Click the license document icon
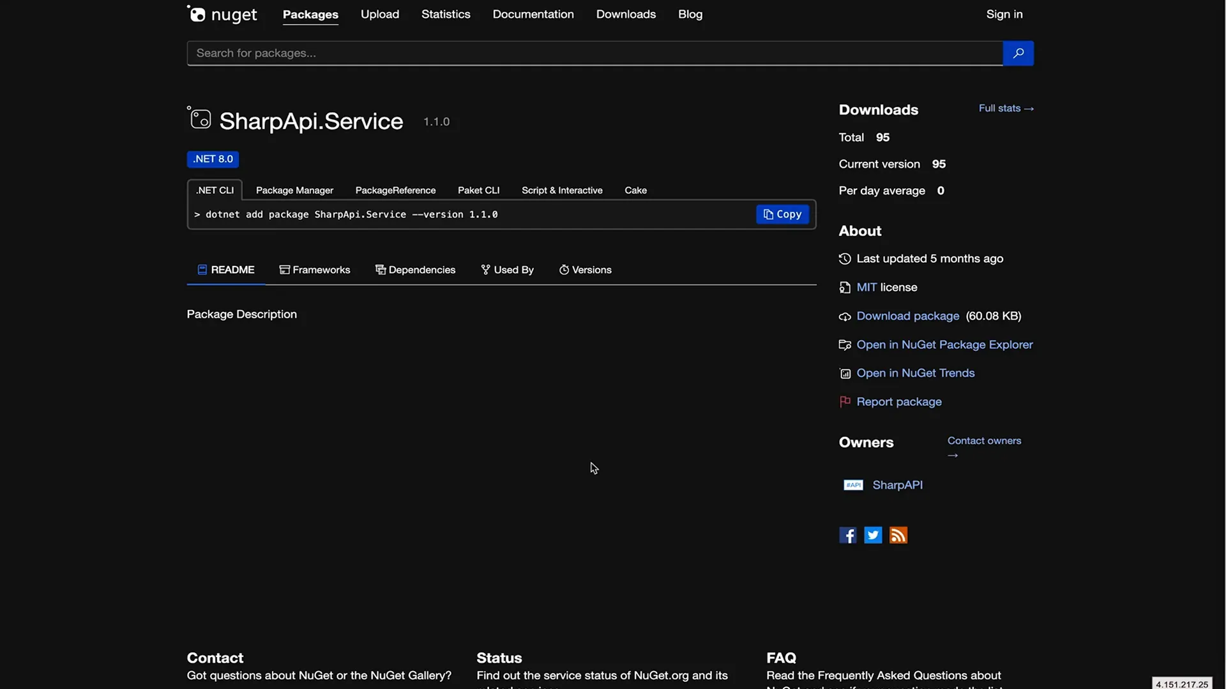1226x689 pixels. (845, 288)
